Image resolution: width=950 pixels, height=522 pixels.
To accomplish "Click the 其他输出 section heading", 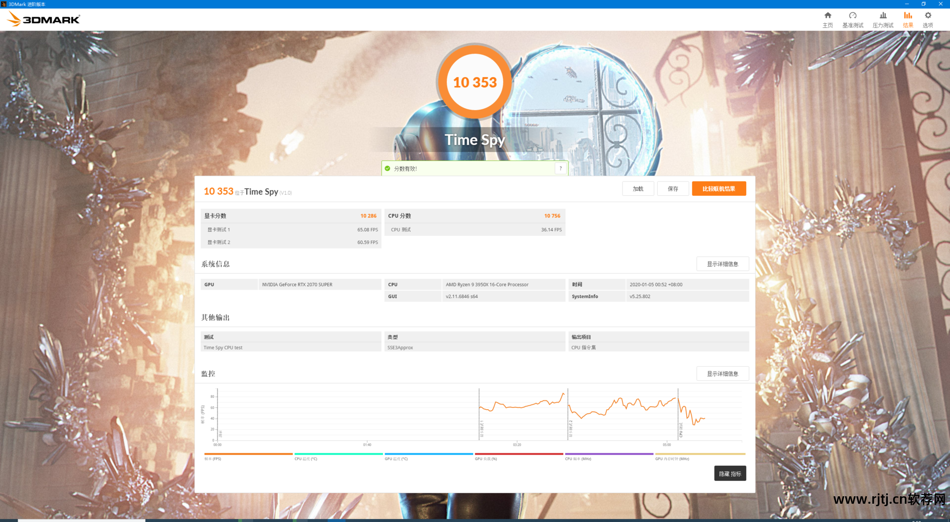I will (215, 317).
